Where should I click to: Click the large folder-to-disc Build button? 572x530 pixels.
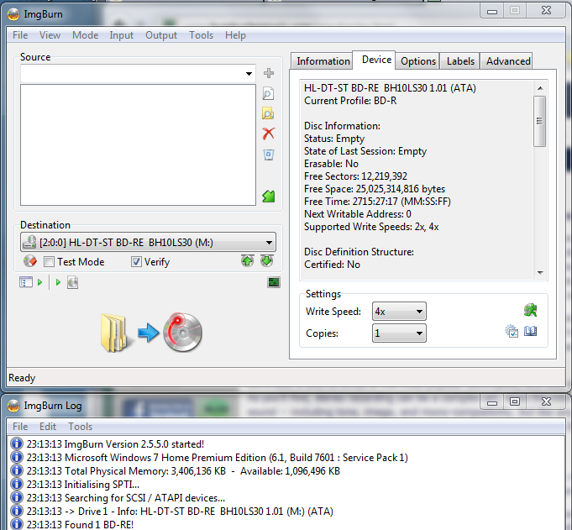click(151, 333)
